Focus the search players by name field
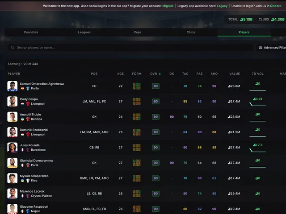The height and width of the screenshot is (214, 286). [130, 48]
